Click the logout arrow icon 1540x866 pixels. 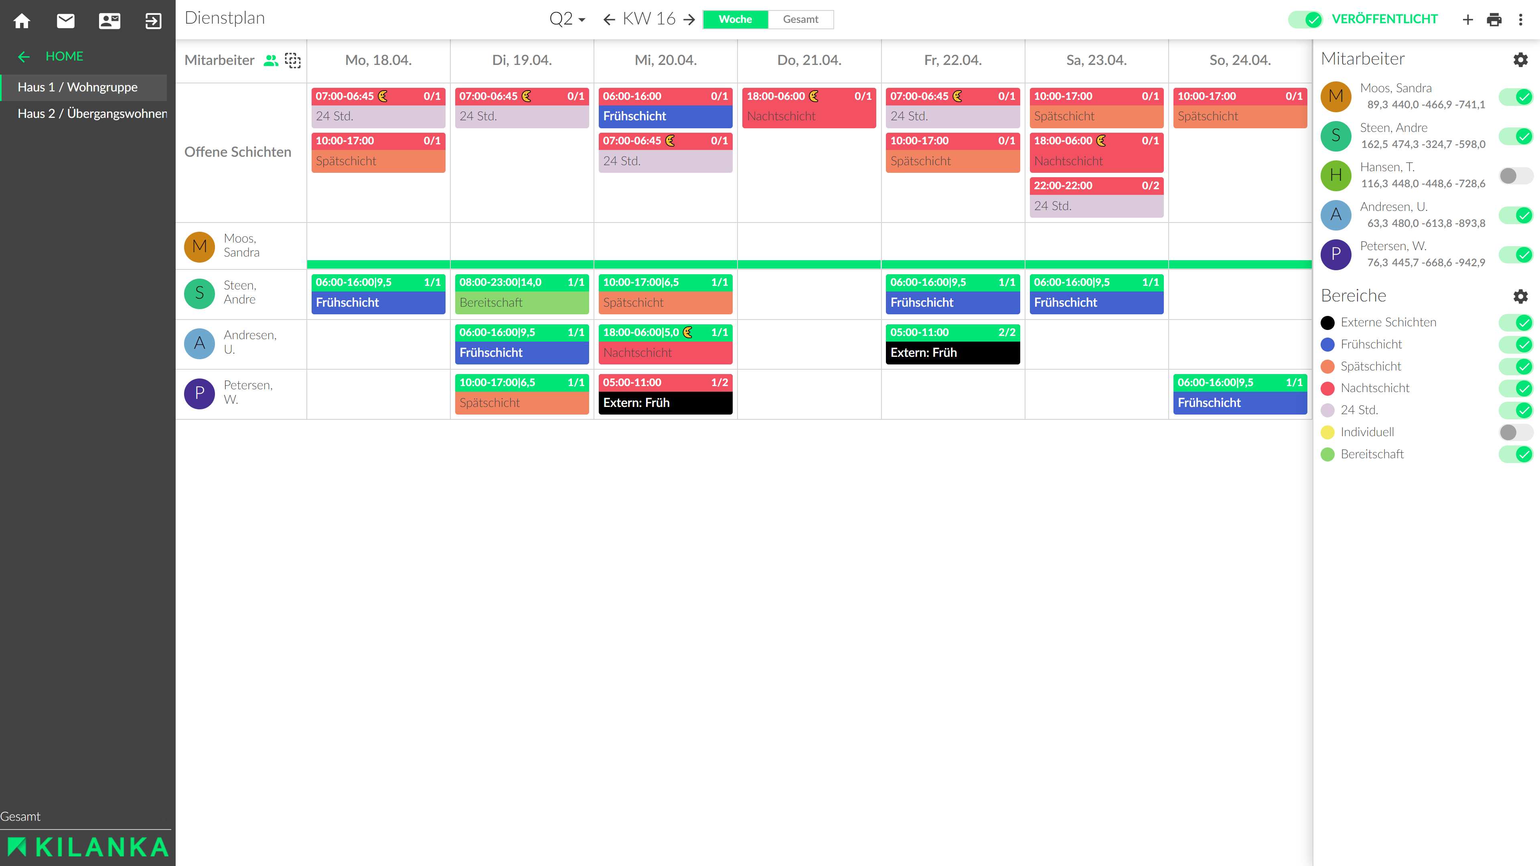tap(153, 21)
